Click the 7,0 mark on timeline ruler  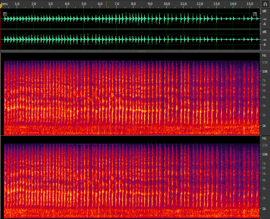(117, 4)
